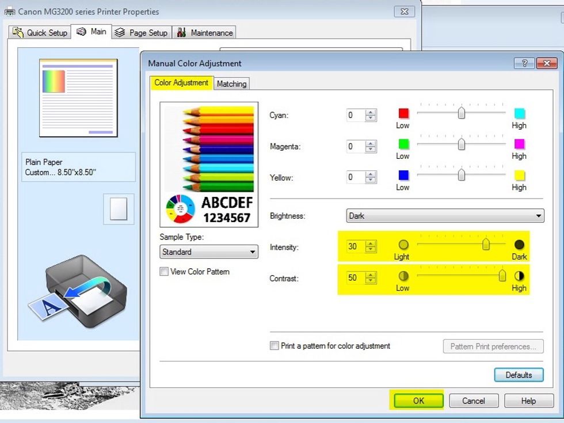Click the High contrast icon
This screenshot has height=423, width=564.
(519, 276)
